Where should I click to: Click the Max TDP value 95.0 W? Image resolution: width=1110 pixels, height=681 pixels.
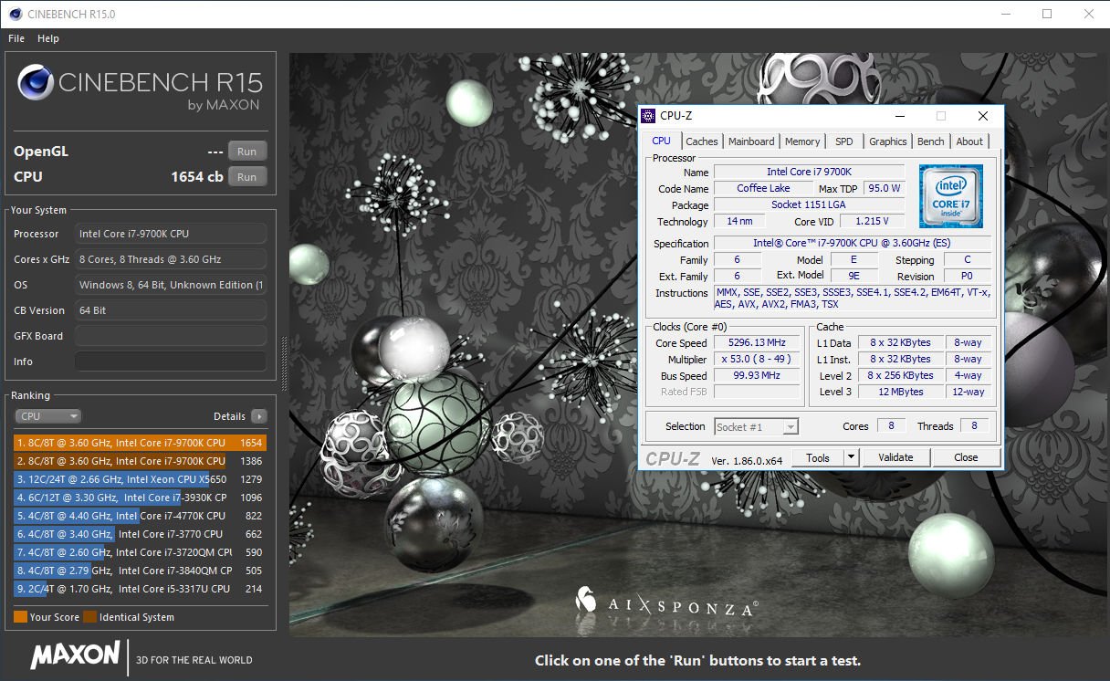click(885, 188)
